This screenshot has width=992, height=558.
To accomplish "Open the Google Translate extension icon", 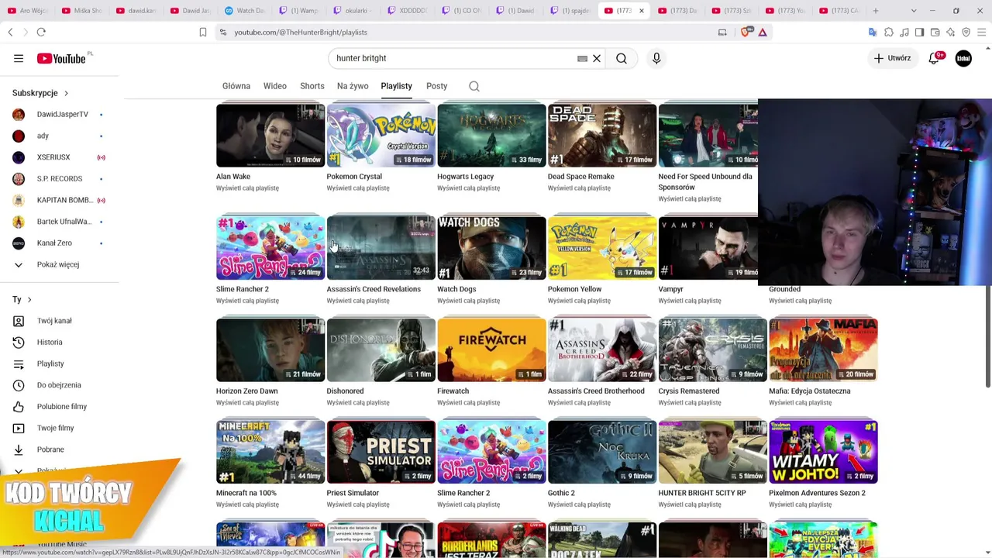I will 873,33.
